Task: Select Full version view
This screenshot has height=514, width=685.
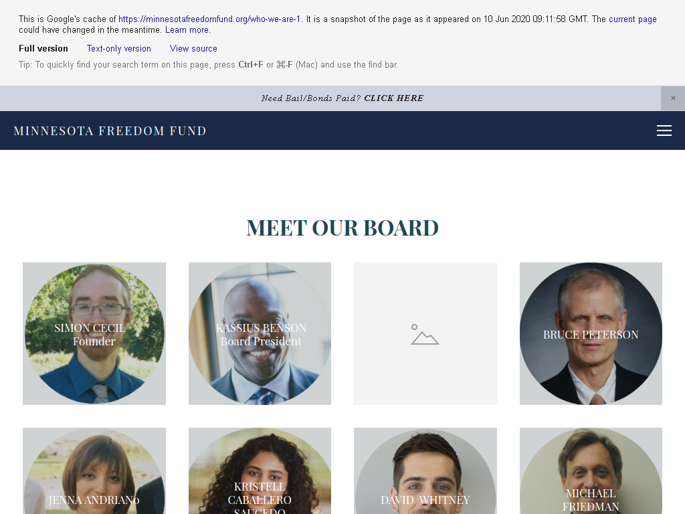Action: (43, 48)
